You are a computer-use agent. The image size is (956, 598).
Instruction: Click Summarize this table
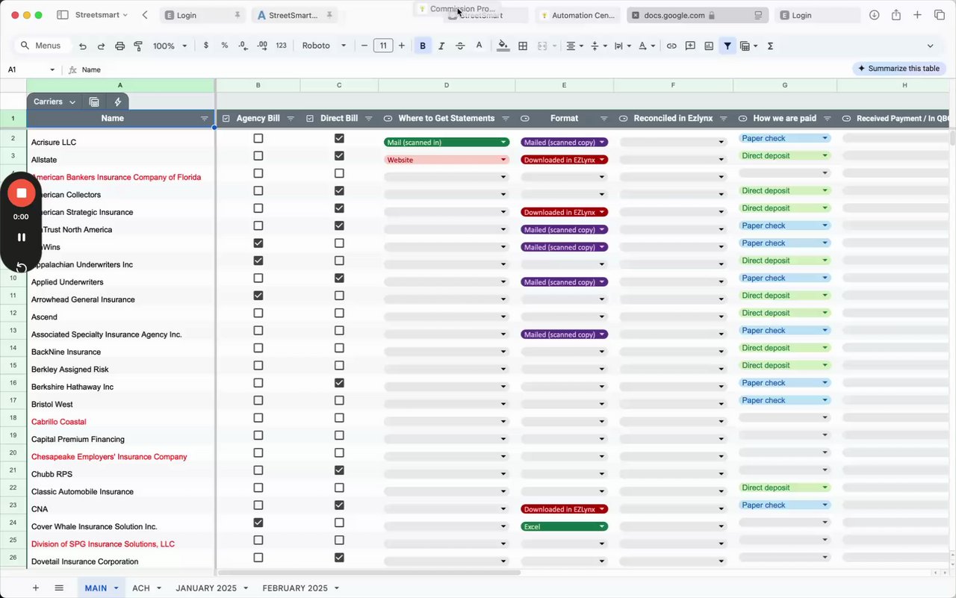pos(899,69)
